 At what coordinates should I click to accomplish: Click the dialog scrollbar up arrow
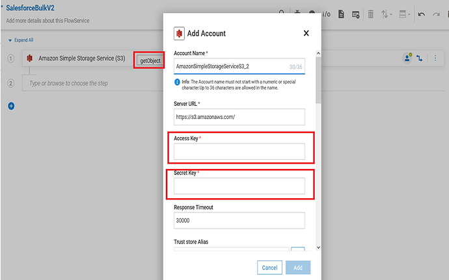(318, 53)
